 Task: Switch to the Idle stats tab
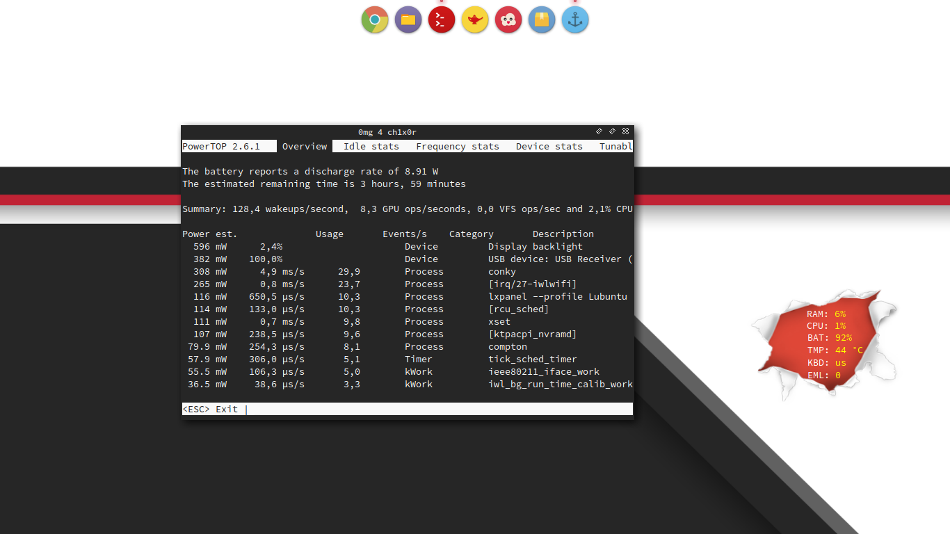pyautogui.click(x=371, y=146)
